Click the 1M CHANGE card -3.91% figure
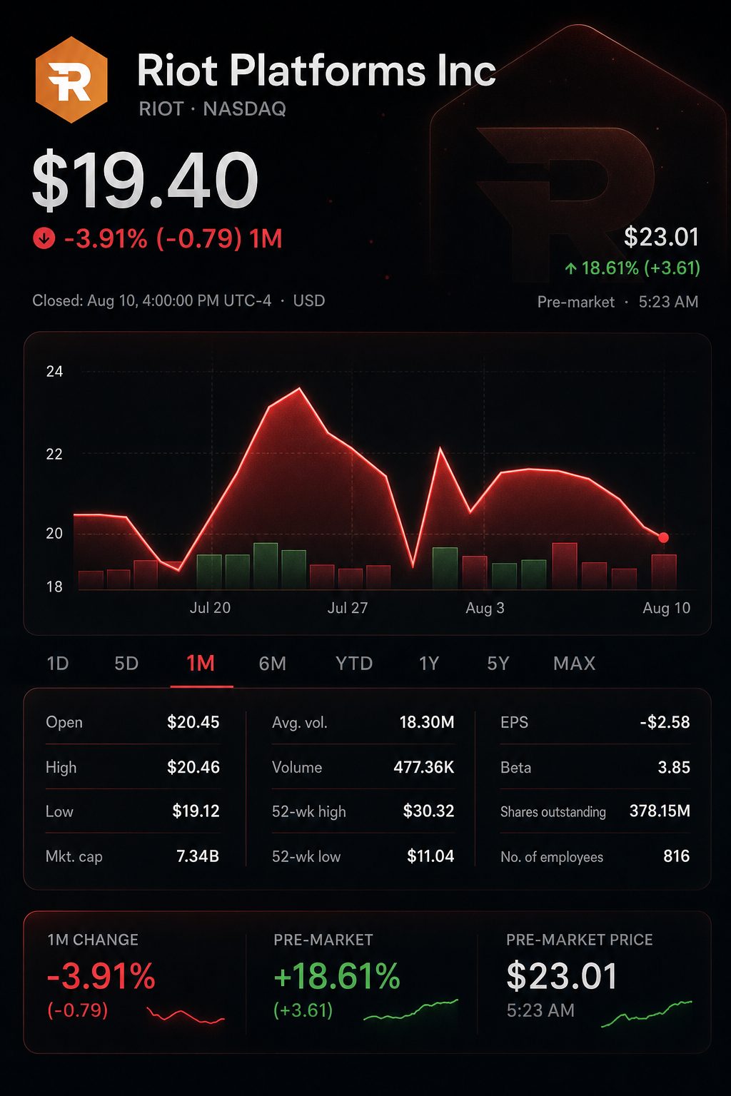Image resolution: width=731 pixels, height=1096 pixels. pyautogui.click(x=101, y=976)
